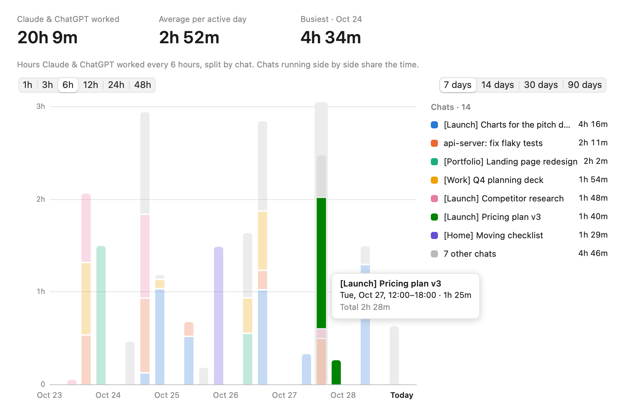Select the [Launch] Pricing plan v3 legend entry

click(519, 217)
